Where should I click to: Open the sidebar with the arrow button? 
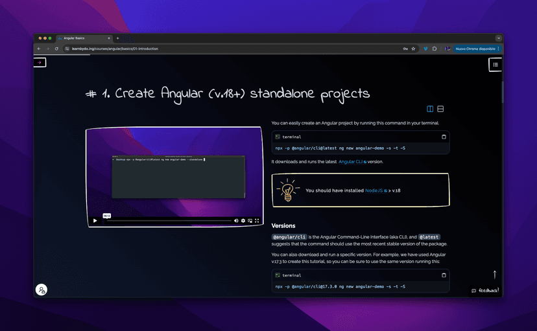coord(40,63)
